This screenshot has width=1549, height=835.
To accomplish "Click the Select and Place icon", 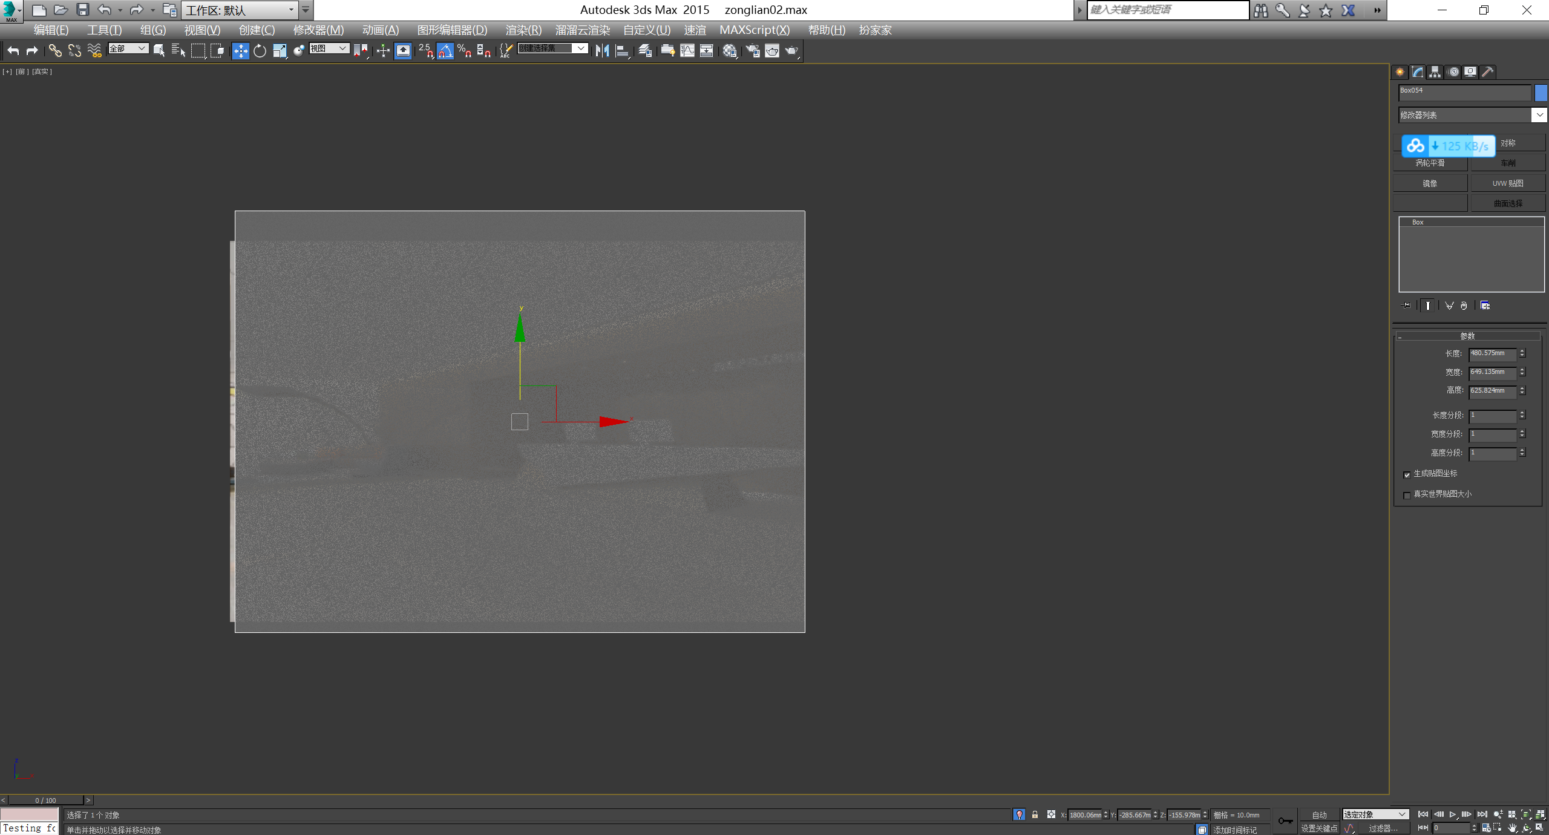I will point(299,51).
